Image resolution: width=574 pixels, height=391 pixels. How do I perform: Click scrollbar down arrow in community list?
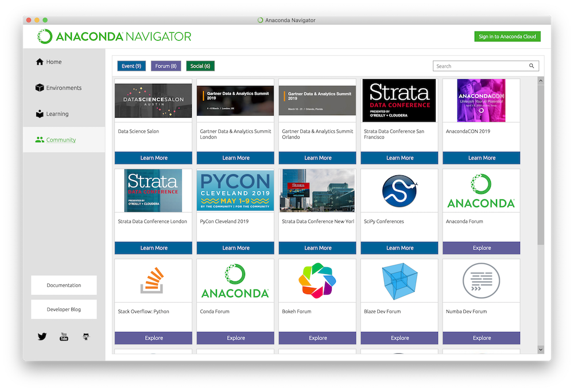540,349
